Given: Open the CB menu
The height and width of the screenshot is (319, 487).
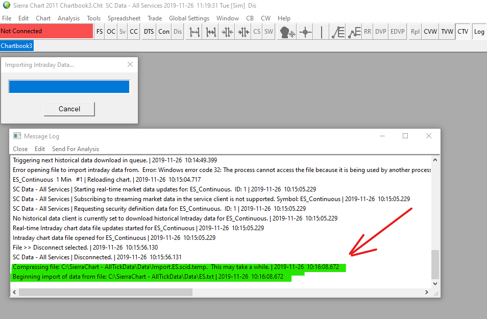Looking at the screenshot, I should 250,18.
